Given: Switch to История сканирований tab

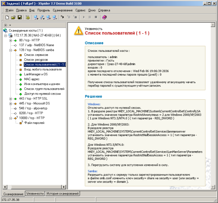Looking at the screenshot, I should click(x=62, y=194).
